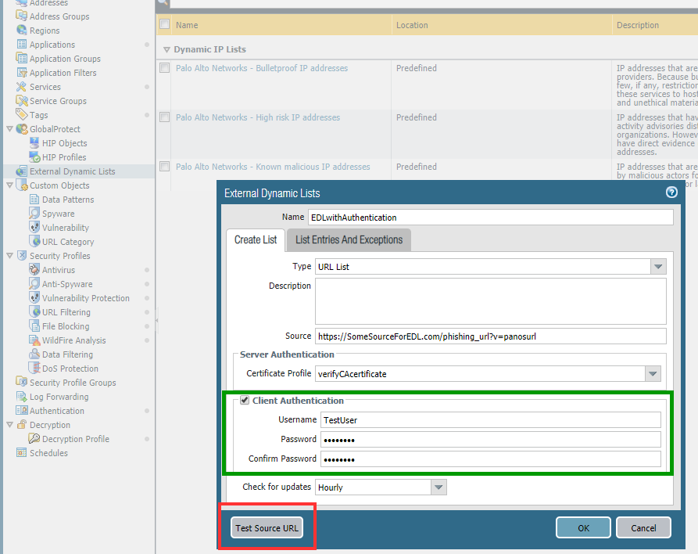Click the Schedules icon in sidebar
Screen dimensions: 698x554
pos(22,453)
